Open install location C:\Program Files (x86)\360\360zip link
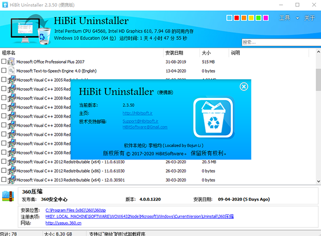Image resolution: width=321 pixels, height=236 pixels. pos(75,210)
